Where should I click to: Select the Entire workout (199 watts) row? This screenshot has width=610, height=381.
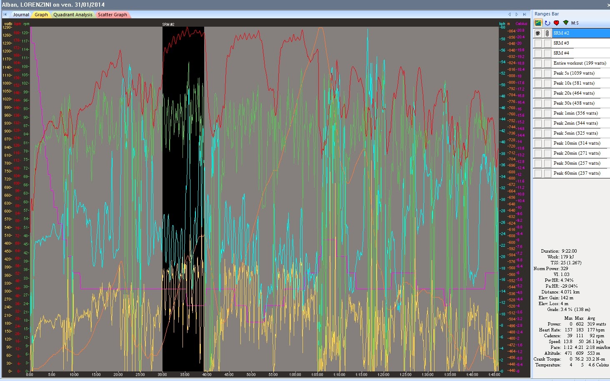coord(581,63)
